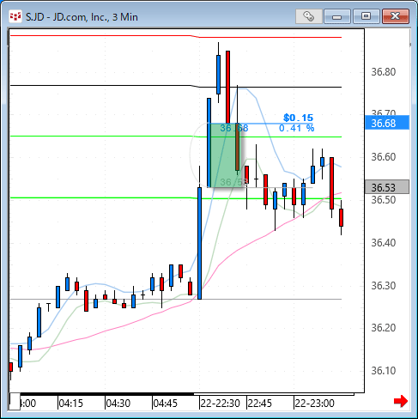Click the 04:15 time axis label

pyautogui.click(x=70, y=404)
